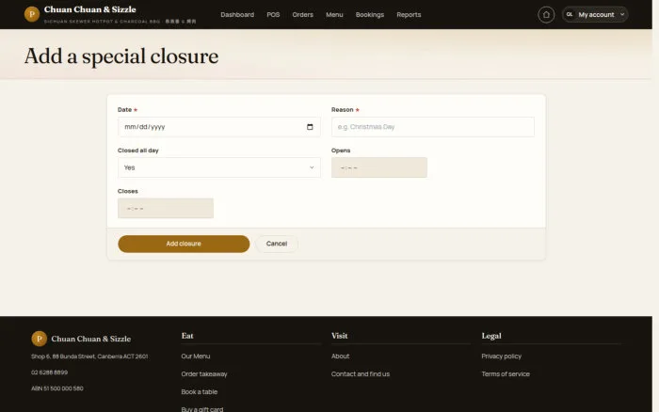Click the footer address Shop 6, 88 Bunda Street
Image resolution: width=659 pixels, height=412 pixels.
89,357
